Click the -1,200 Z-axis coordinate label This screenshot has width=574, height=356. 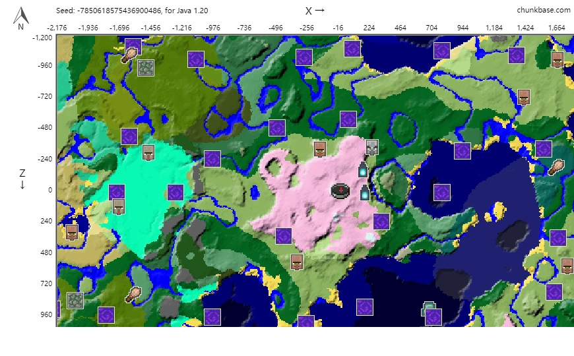click(x=42, y=38)
